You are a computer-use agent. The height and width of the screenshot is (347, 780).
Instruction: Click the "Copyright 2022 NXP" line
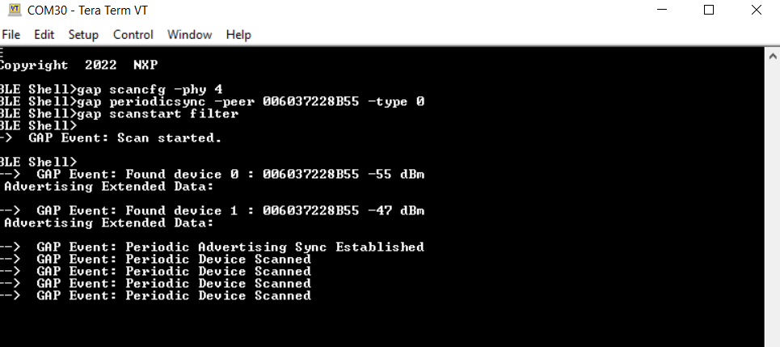tap(81, 65)
